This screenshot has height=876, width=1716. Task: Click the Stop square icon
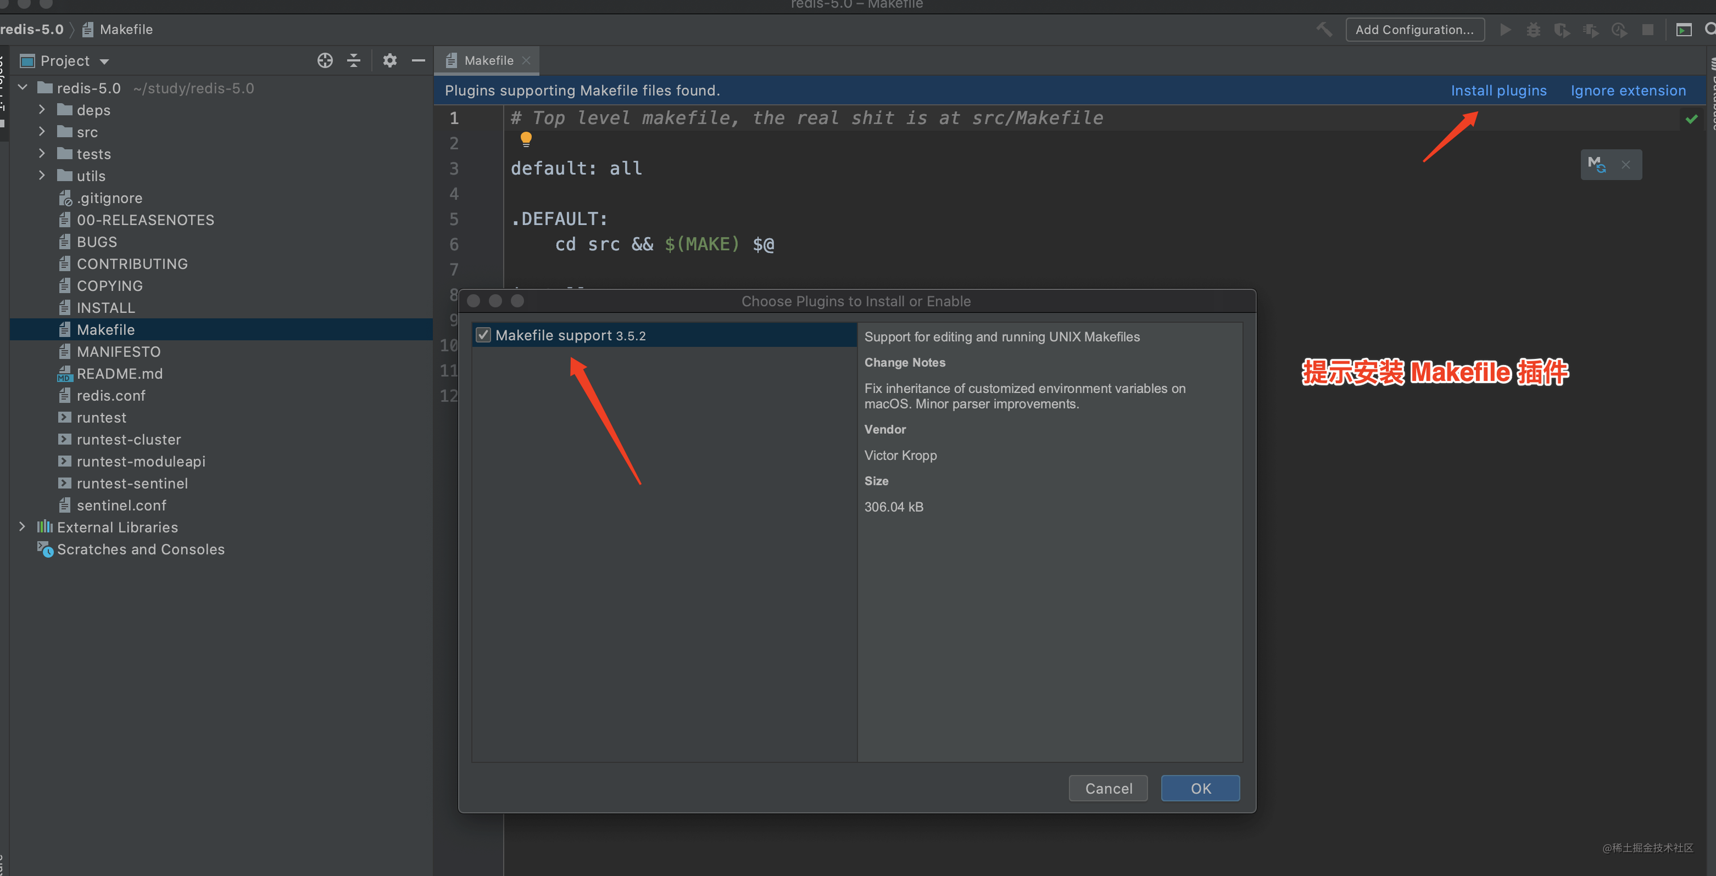click(1647, 30)
